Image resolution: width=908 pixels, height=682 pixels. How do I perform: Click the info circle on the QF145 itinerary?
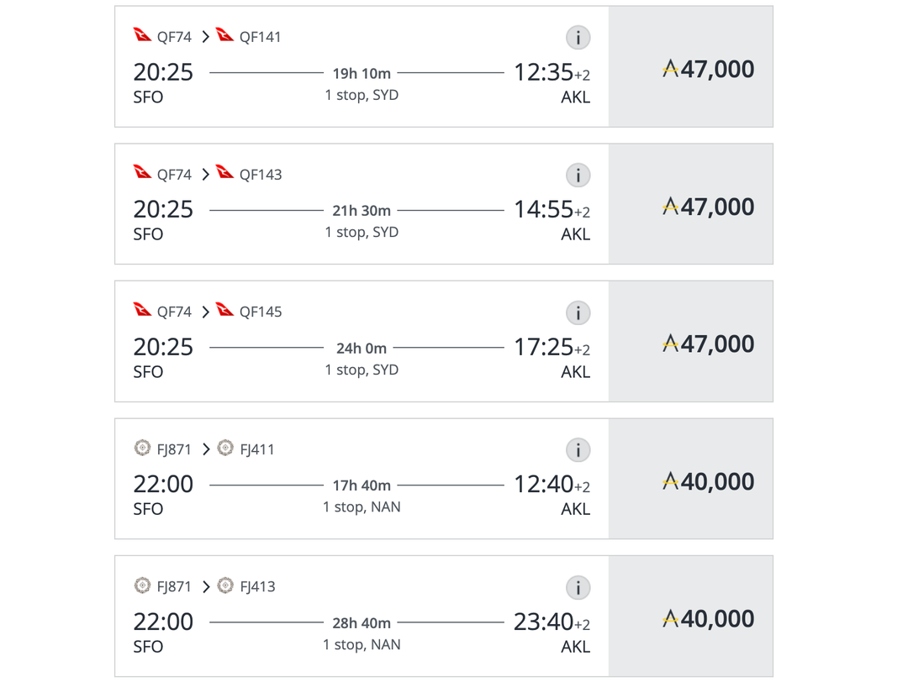(578, 312)
